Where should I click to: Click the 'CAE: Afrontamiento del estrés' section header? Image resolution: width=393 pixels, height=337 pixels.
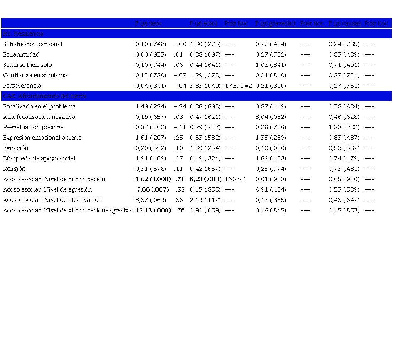click(45, 96)
